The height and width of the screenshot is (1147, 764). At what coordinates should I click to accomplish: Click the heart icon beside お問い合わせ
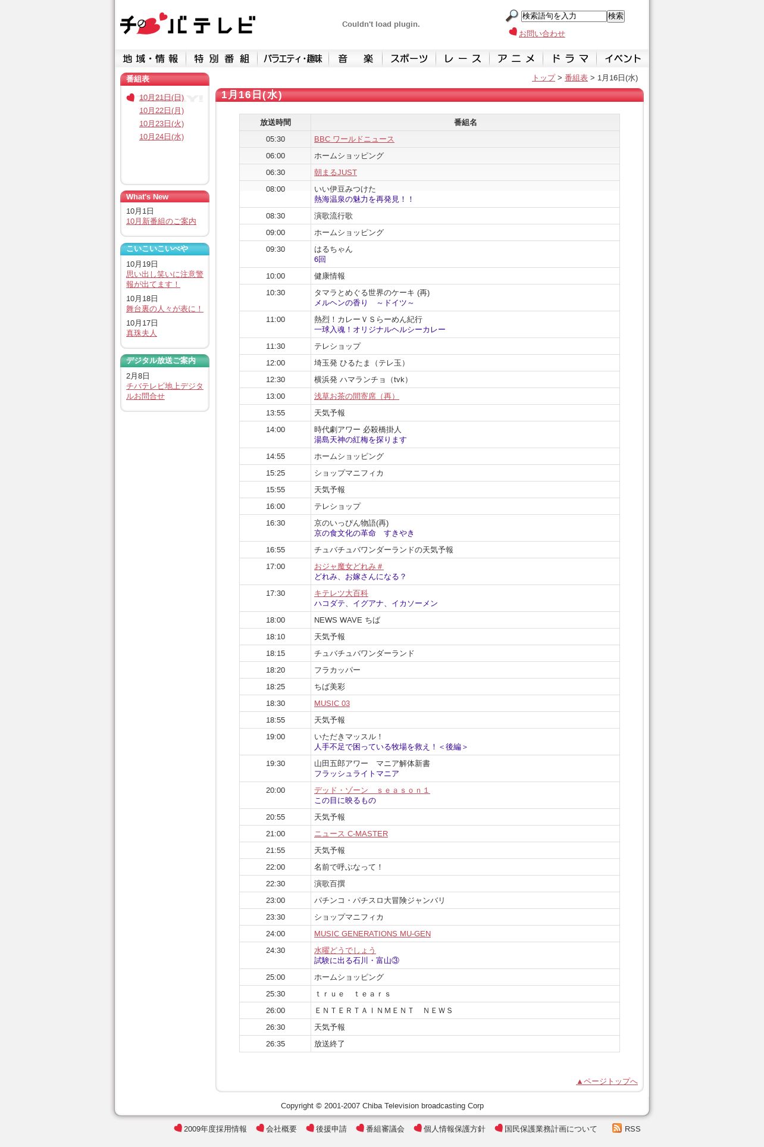513,32
